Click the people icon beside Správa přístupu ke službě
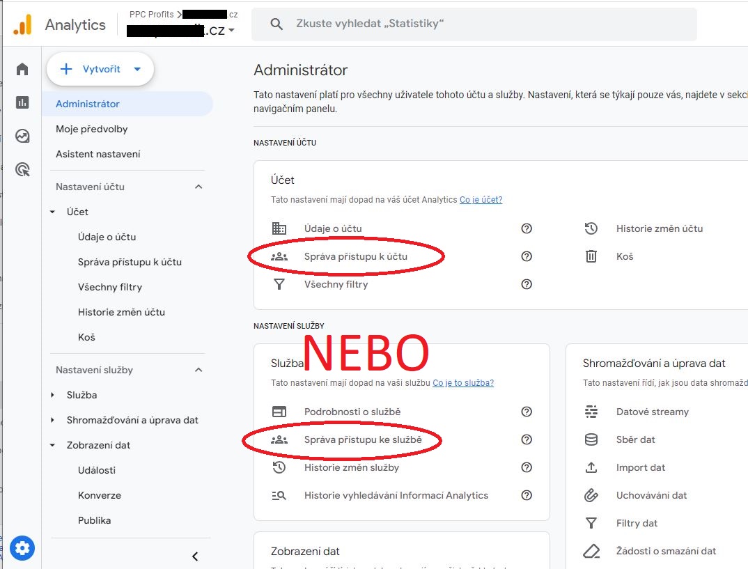Image resolution: width=748 pixels, height=569 pixels. coord(279,439)
